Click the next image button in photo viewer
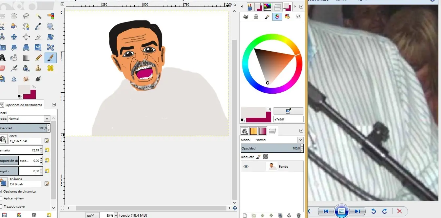Screen dimensions: 441x218 click(357, 211)
